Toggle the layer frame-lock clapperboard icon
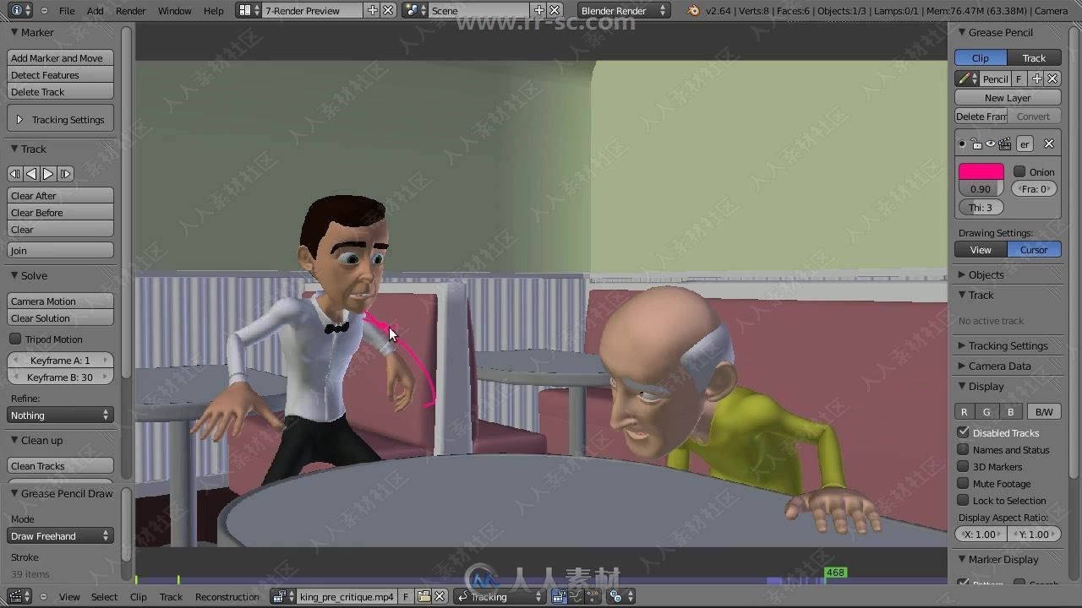 1005,144
